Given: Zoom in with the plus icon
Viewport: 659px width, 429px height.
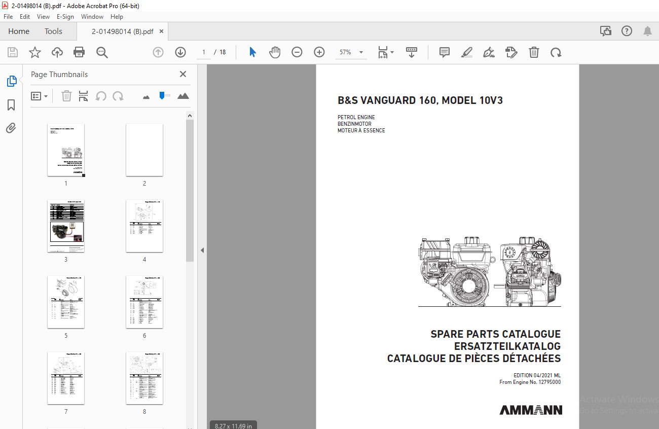Looking at the screenshot, I should [x=319, y=52].
